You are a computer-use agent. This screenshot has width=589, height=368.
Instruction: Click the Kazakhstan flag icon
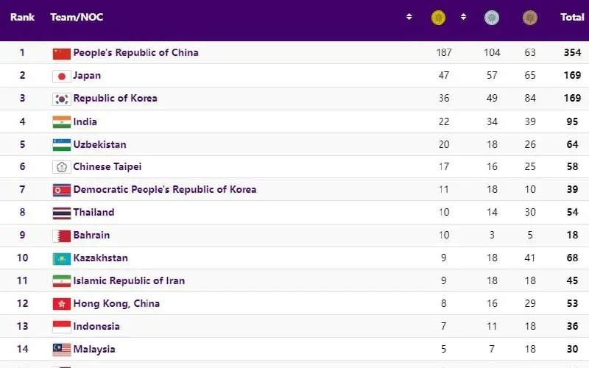[62, 259]
